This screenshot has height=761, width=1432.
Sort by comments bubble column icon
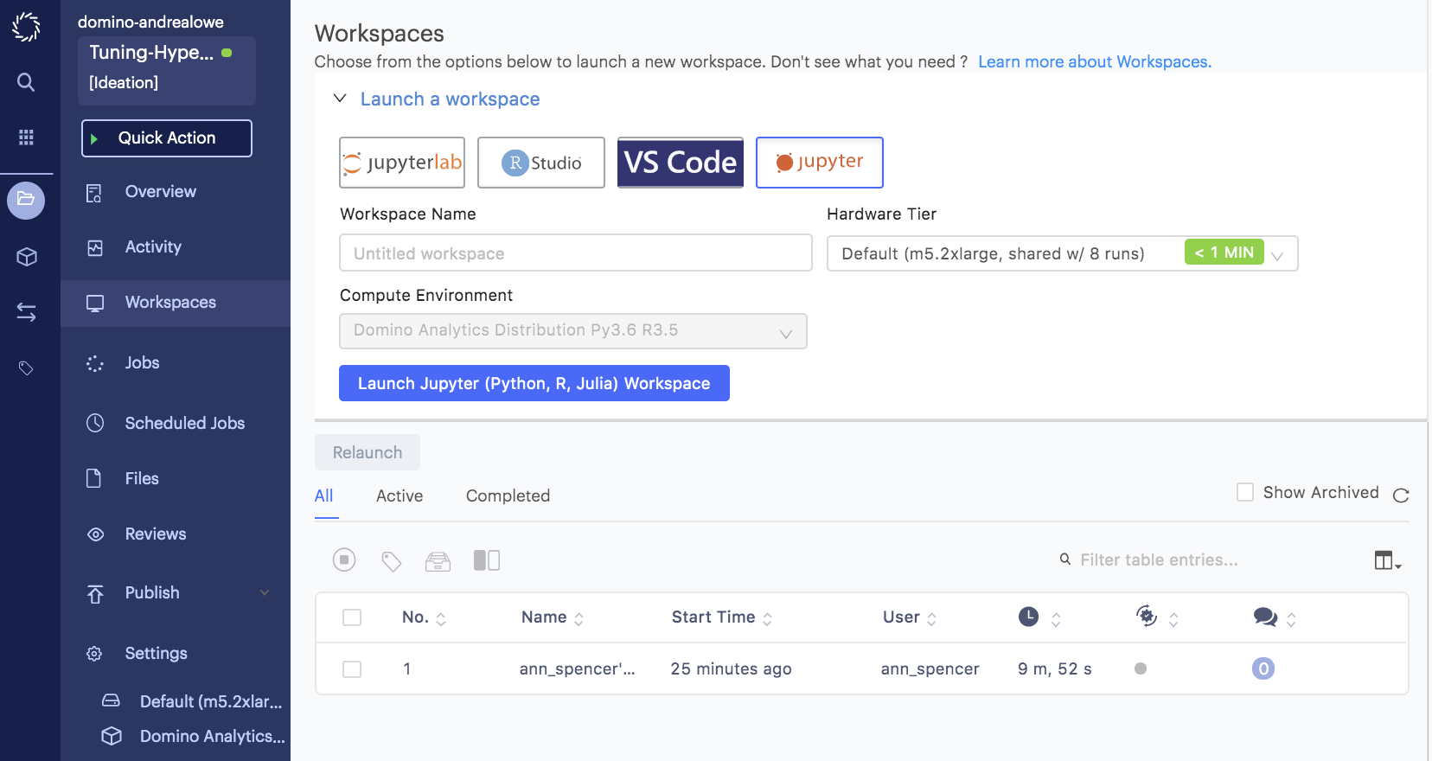(x=1265, y=617)
